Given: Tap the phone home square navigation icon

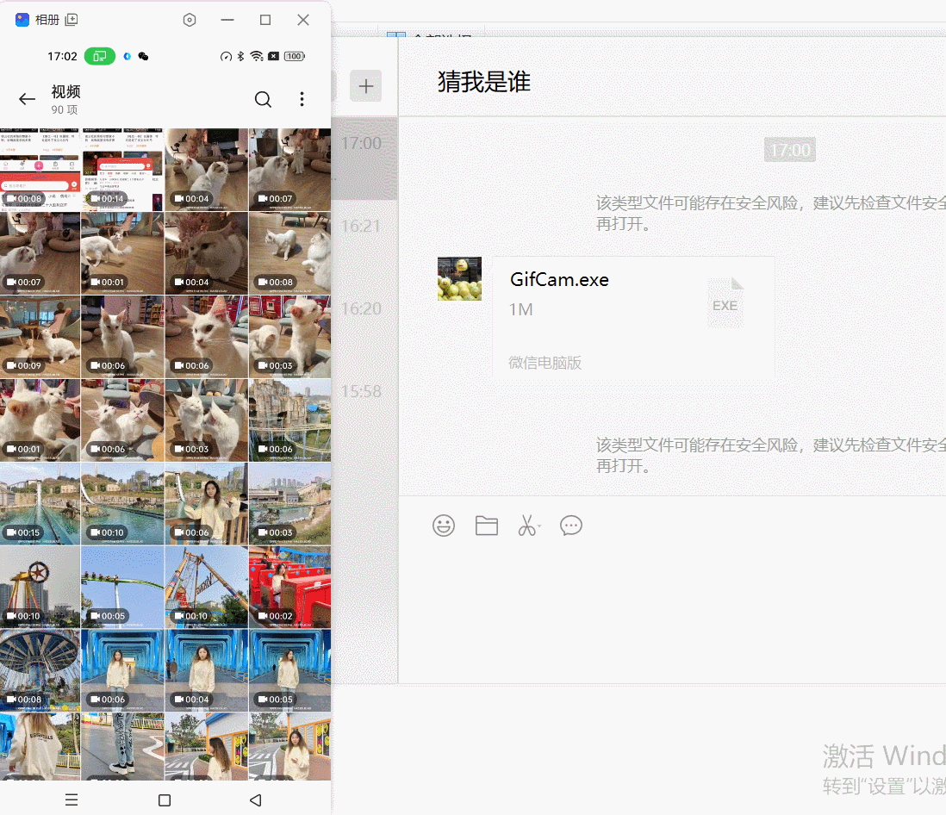Looking at the screenshot, I should point(164,799).
